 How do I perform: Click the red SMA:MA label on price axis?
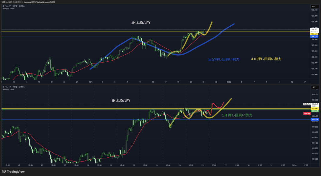tap(307, 113)
